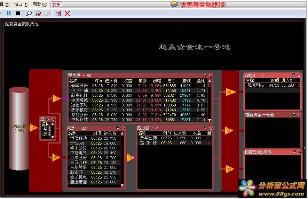Click the red up arrow of 超赢资金一号池 panel

[x=299, y=115]
